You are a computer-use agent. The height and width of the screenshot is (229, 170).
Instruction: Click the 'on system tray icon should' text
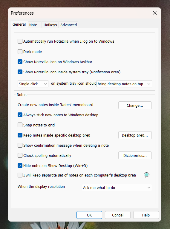74,83
